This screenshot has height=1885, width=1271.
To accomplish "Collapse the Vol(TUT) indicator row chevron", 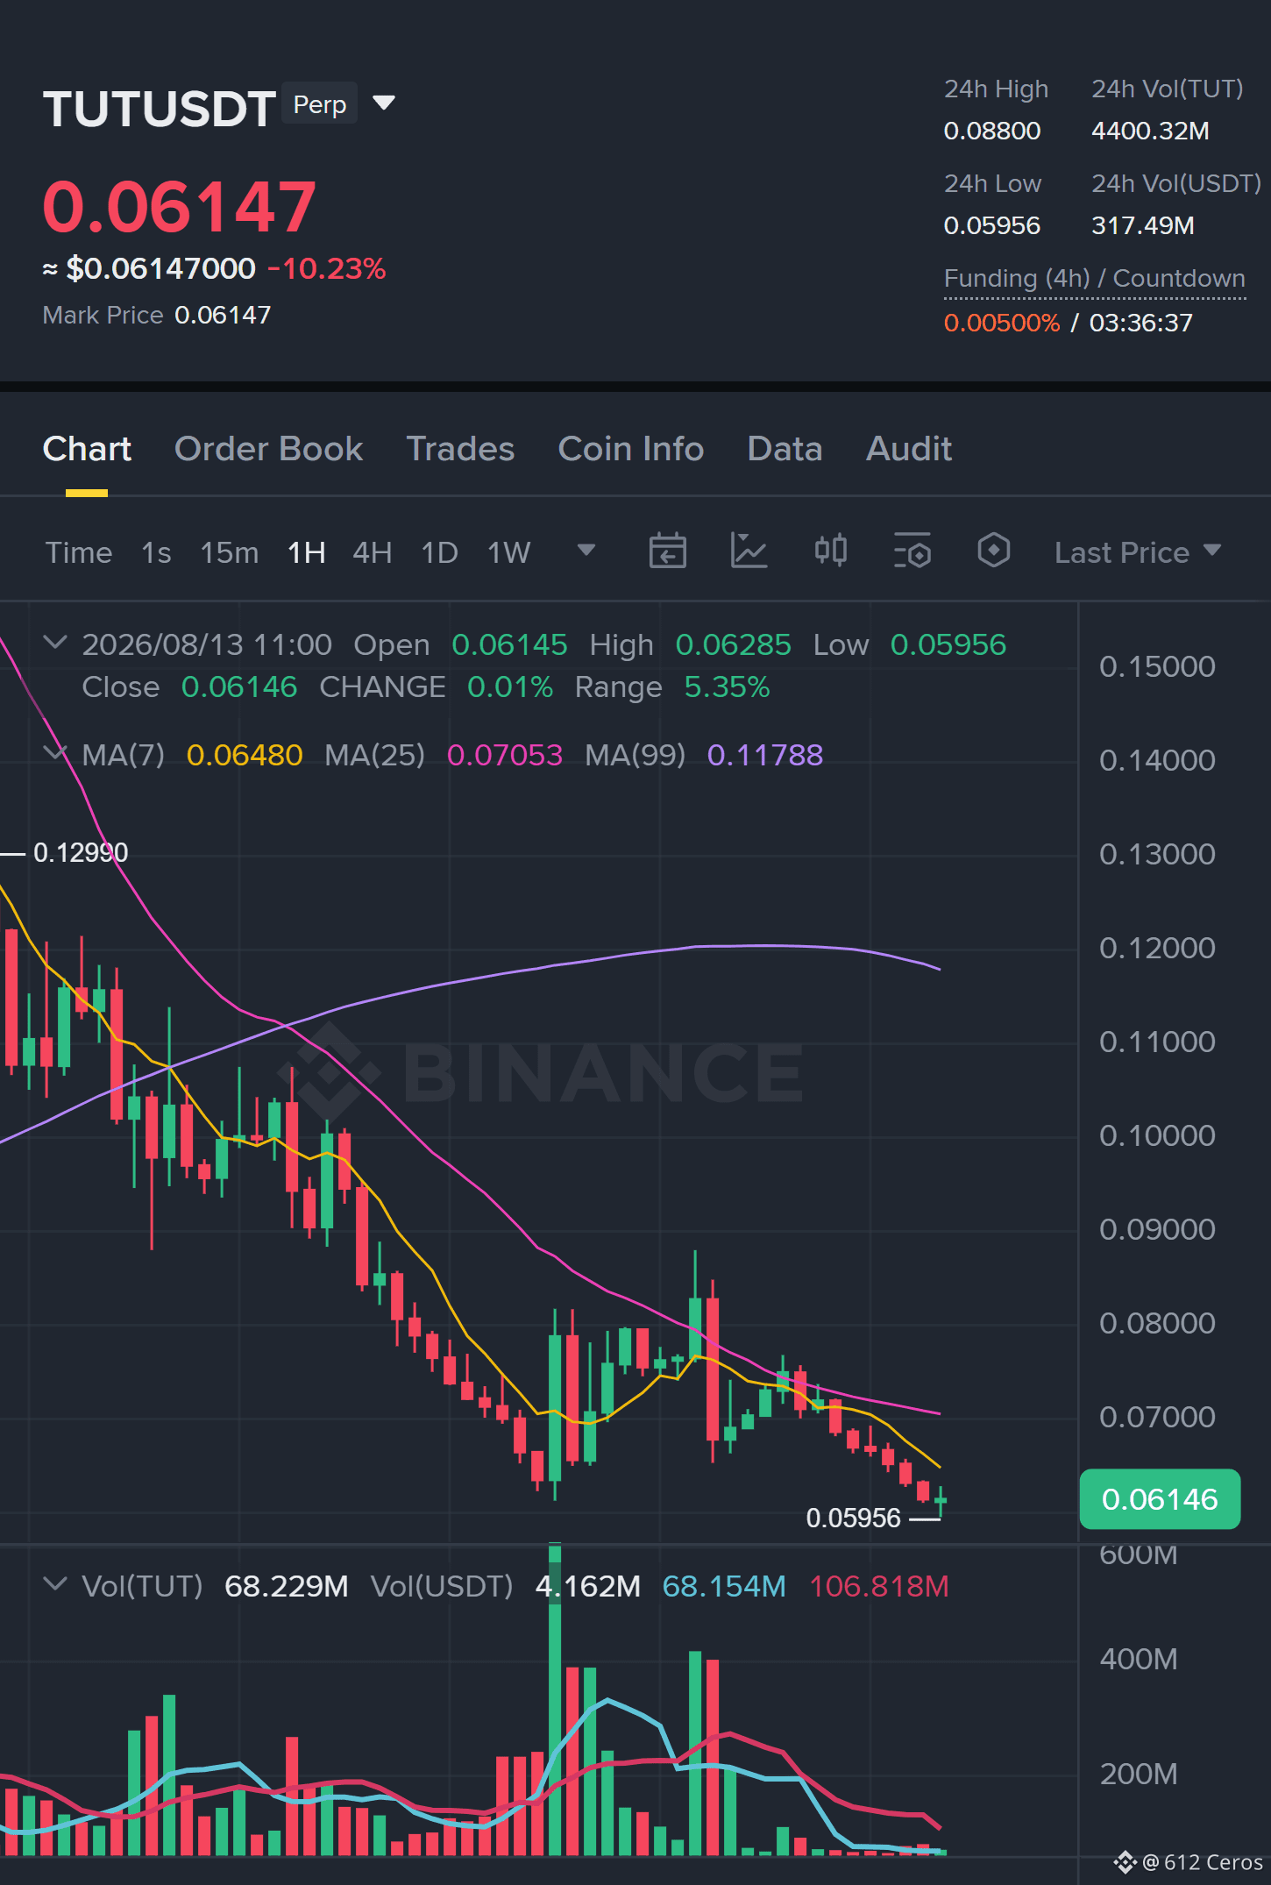I will pyautogui.click(x=55, y=1584).
